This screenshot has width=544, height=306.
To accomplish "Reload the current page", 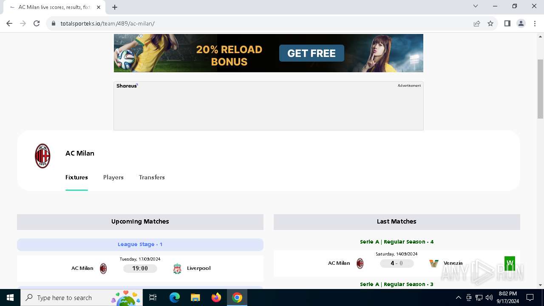I will click(37, 23).
